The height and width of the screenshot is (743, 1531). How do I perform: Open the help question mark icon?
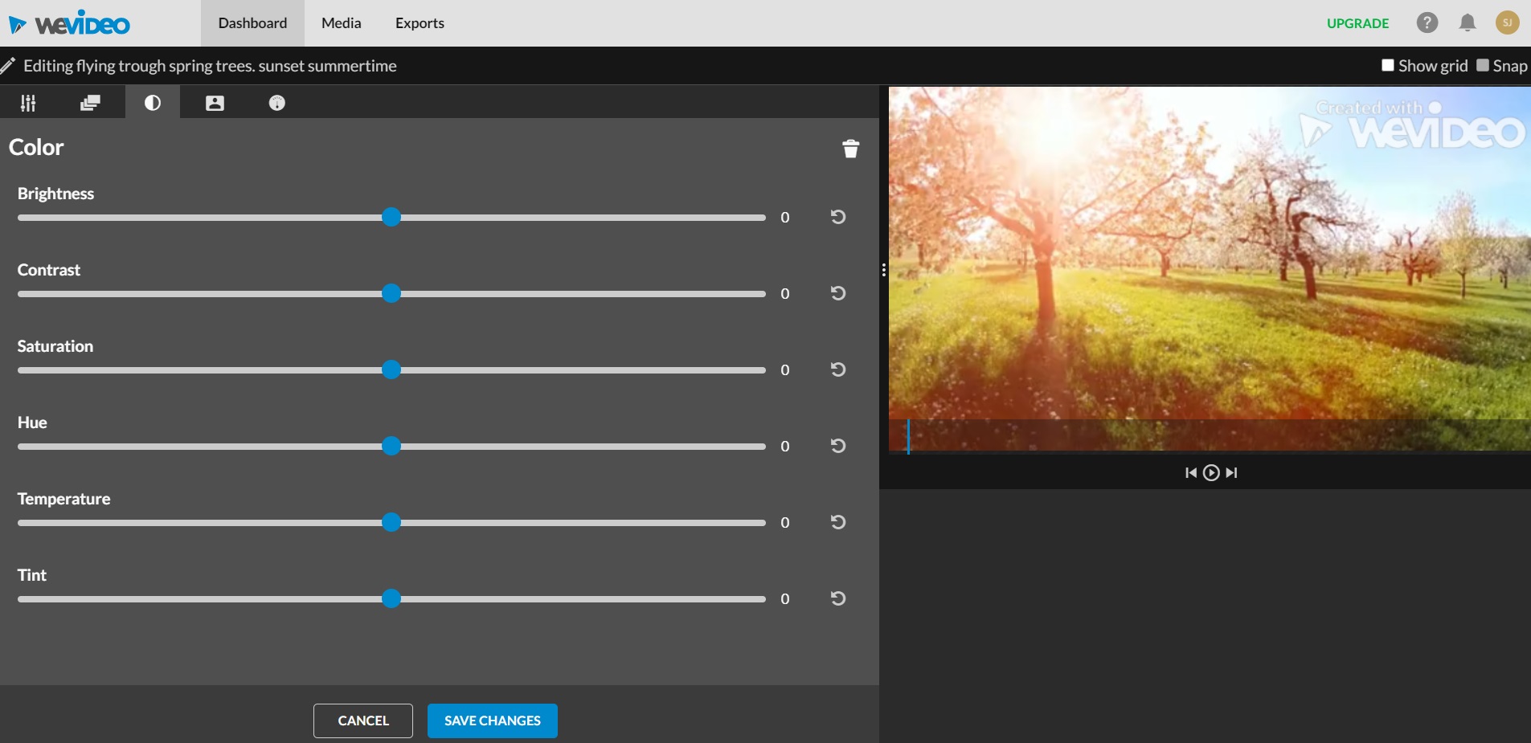(x=1427, y=22)
